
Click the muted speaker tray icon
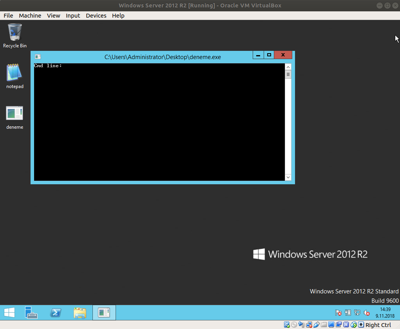[x=367, y=313]
